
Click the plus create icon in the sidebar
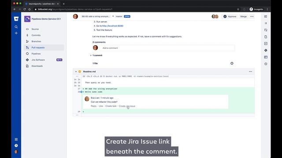tap(16, 33)
